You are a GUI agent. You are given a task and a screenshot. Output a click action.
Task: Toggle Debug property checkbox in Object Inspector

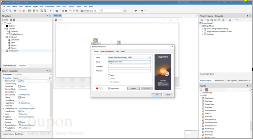(19, 98)
